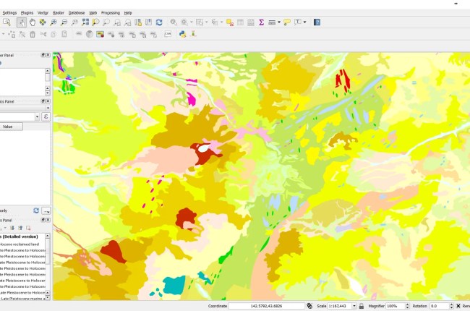470x311 pixels.
Task: Open the Scale combo box dropdown
Action: coord(354,306)
